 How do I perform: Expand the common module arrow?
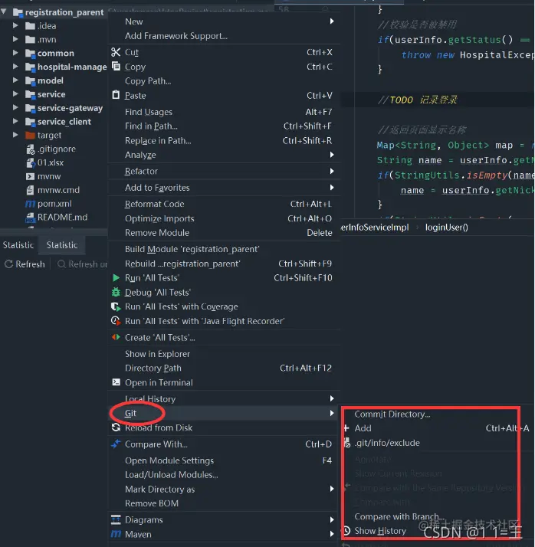(15, 53)
